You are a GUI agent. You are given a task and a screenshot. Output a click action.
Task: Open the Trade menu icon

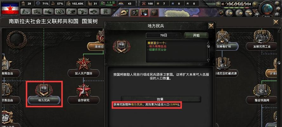(x=60, y=12)
